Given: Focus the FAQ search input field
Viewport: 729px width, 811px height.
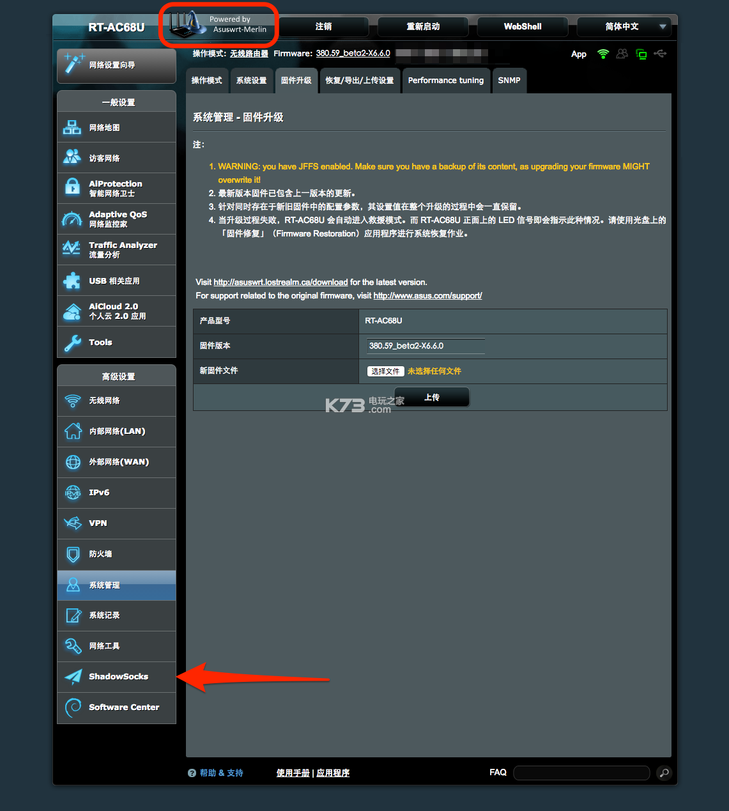Looking at the screenshot, I should point(581,773).
